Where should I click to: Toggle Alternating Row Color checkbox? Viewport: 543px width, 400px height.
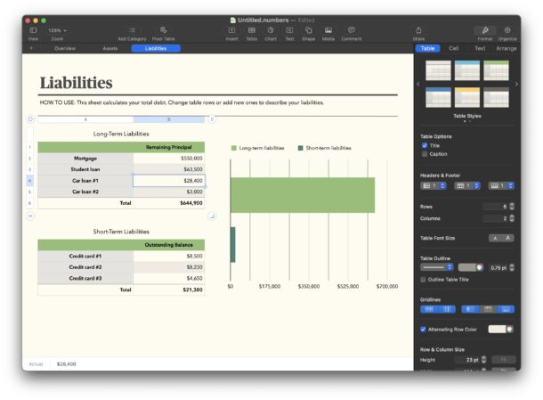[424, 329]
